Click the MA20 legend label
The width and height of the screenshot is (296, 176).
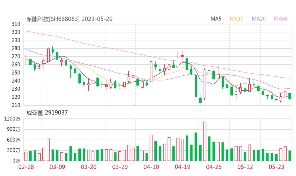[259, 19]
